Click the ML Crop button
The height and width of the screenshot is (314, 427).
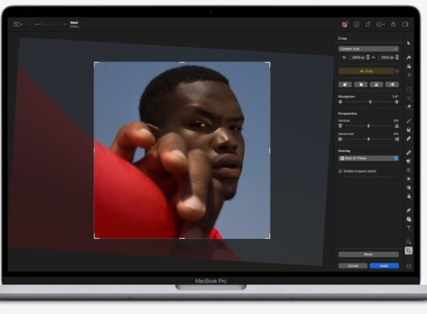point(366,71)
